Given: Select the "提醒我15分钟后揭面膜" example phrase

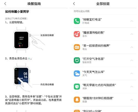Looking at the screenshot, I should [x=98, y=98].
